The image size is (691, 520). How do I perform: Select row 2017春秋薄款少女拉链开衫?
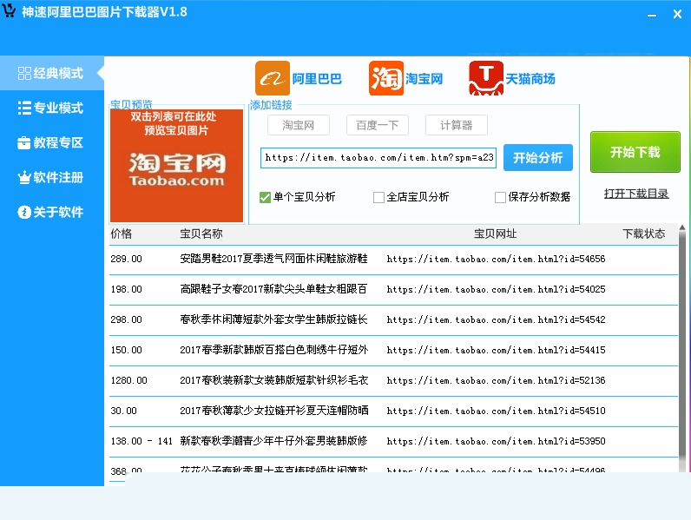pyautogui.click(x=393, y=411)
